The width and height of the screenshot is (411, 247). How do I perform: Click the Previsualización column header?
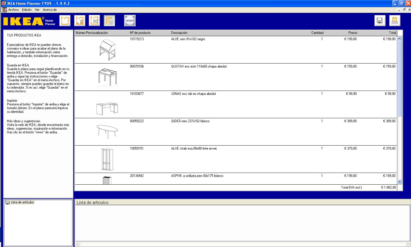97,33
